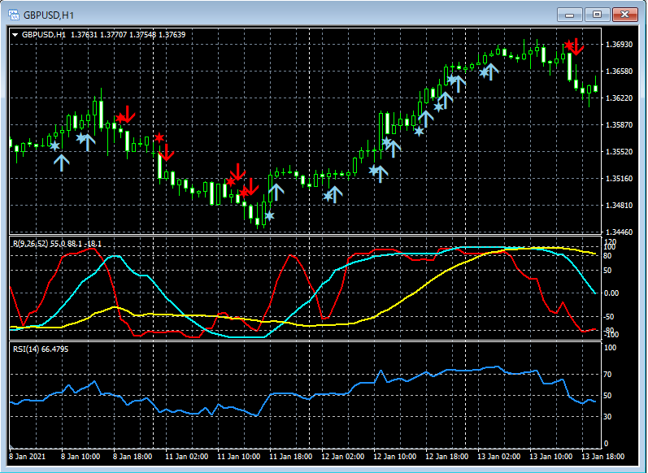The width and height of the screenshot is (648, 473).
Task: Click the 1.34460 price axis label
Action: click(620, 232)
